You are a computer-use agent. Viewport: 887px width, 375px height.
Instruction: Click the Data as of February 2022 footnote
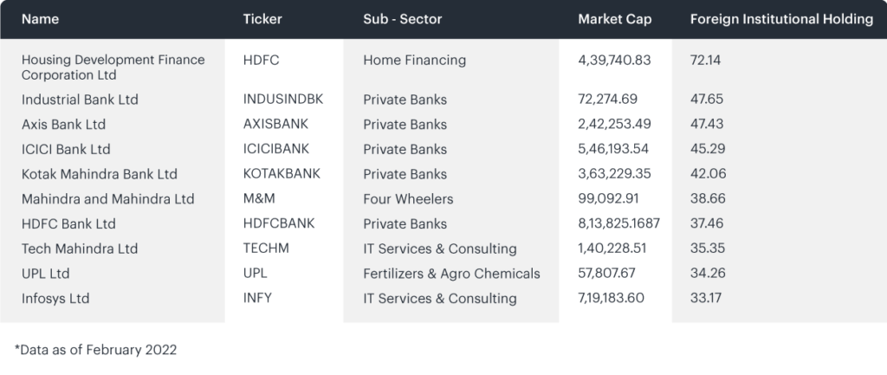coord(95,350)
